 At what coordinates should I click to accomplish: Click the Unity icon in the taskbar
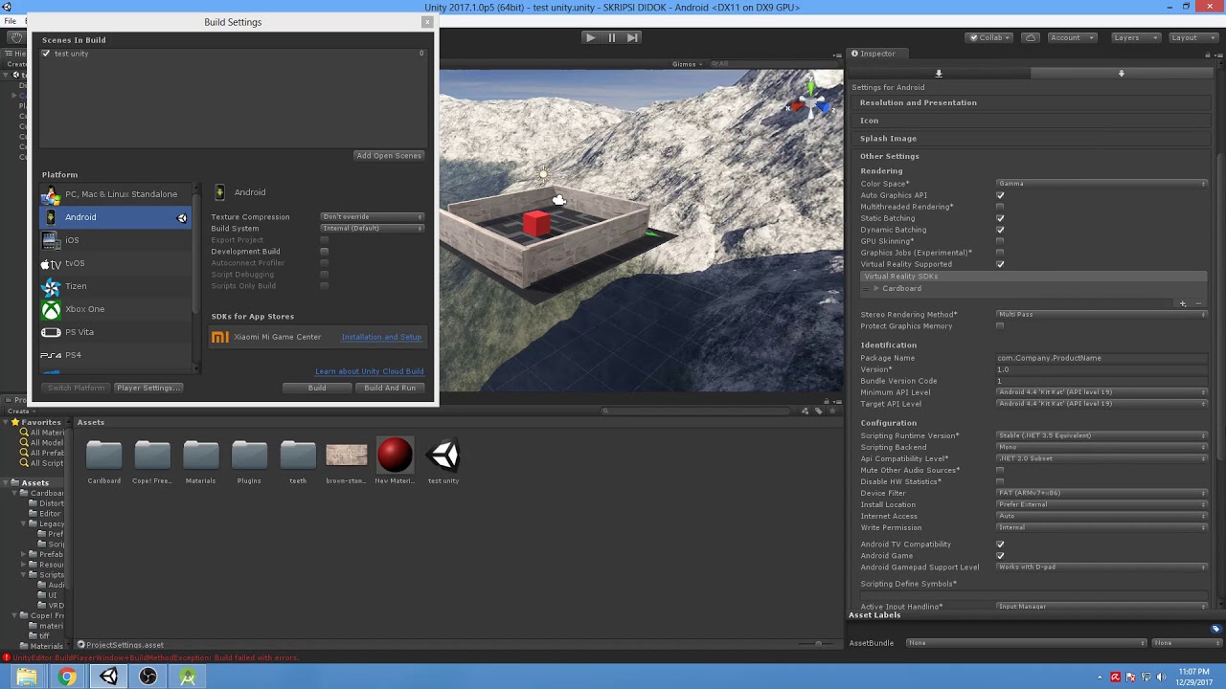[x=108, y=678]
